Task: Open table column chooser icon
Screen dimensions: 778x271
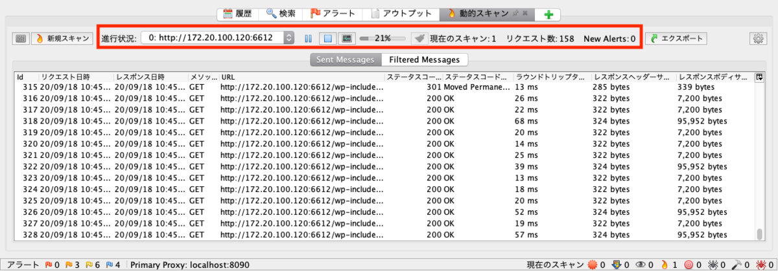Action: (x=759, y=77)
